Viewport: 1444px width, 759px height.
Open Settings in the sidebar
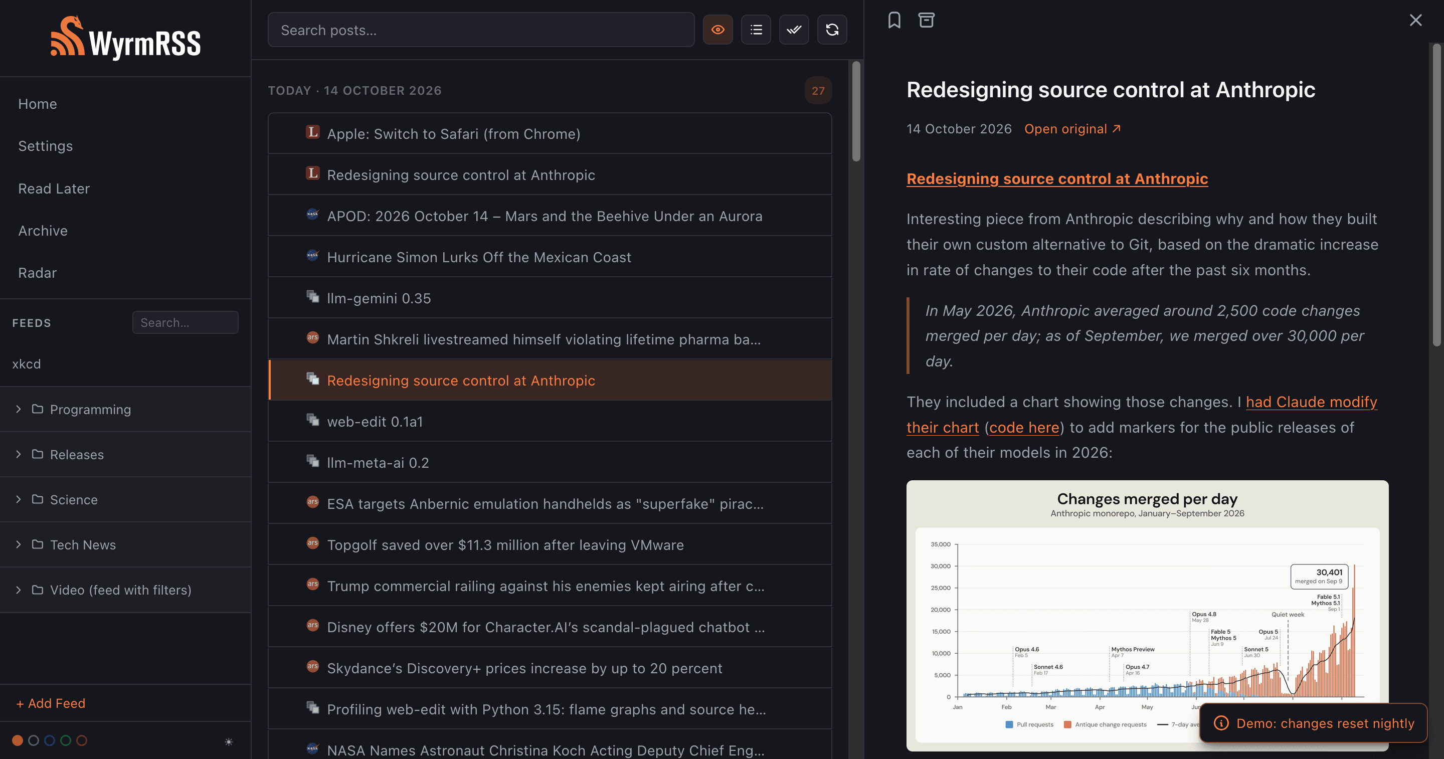(x=46, y=146)
